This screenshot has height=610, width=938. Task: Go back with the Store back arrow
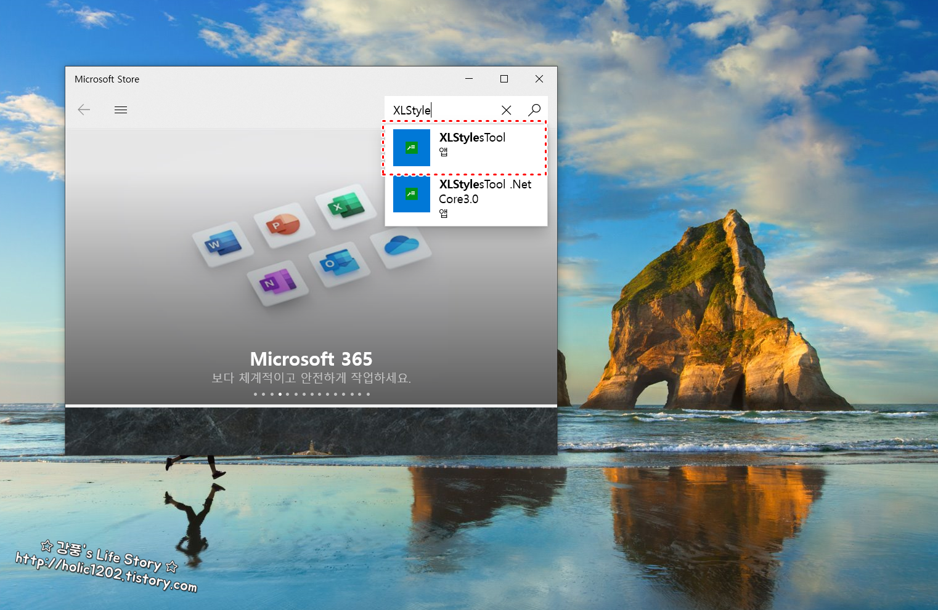[84, 110]
